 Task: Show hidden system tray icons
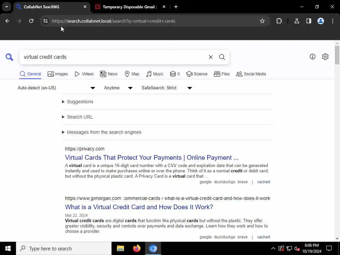click(273, 248)
